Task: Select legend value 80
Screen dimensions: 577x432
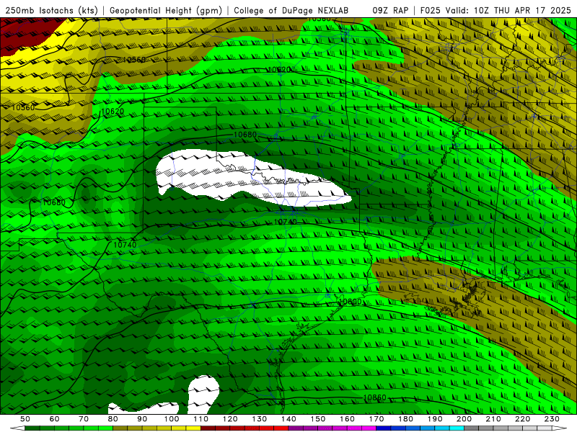Action: coord(113,419)
